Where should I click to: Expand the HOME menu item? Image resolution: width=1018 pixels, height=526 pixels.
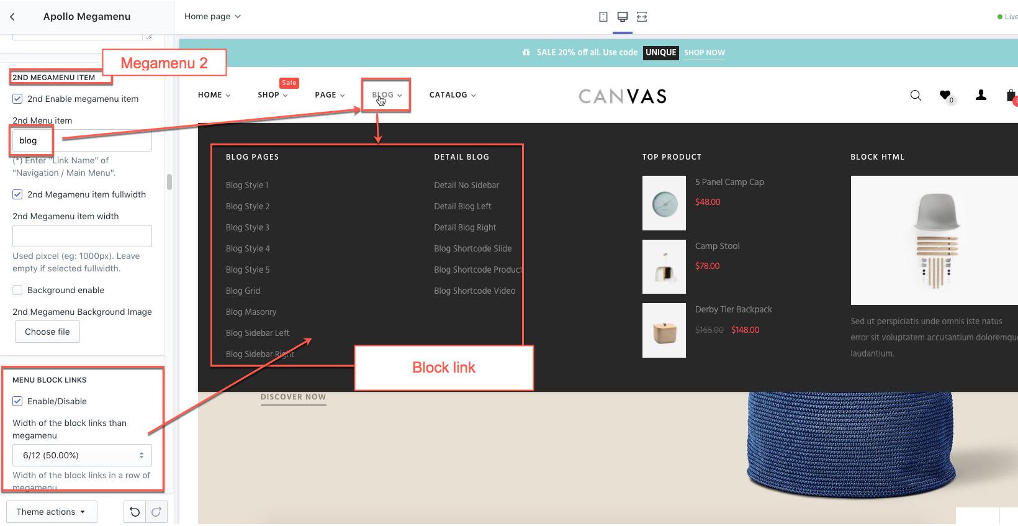tap(214, 95)
